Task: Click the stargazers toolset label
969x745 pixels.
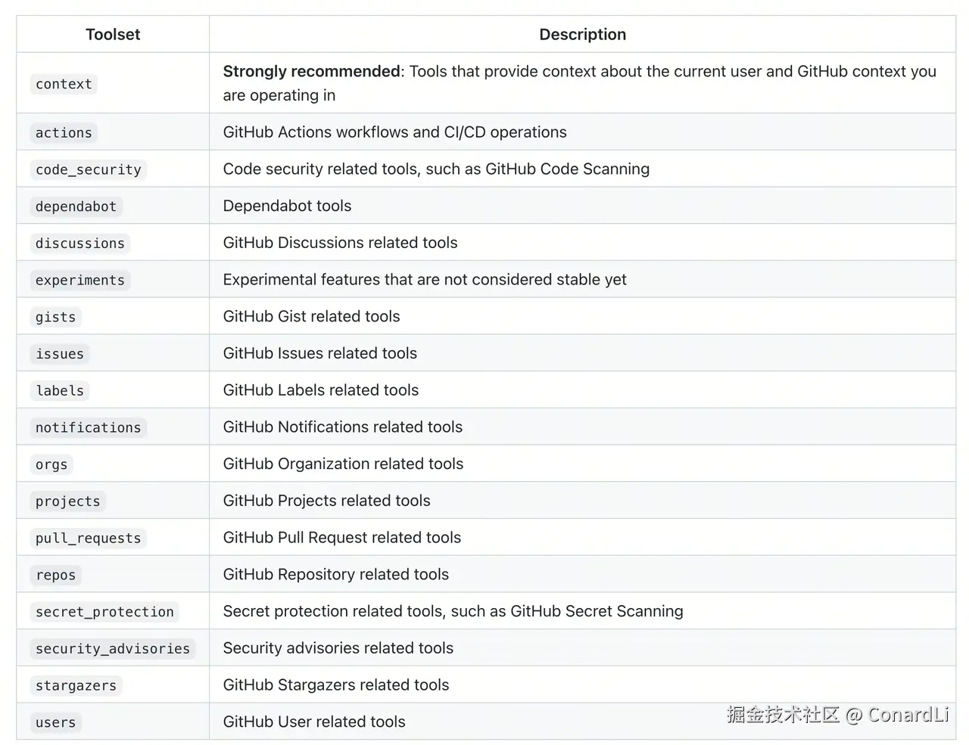Action: click(x=76, y=686)
